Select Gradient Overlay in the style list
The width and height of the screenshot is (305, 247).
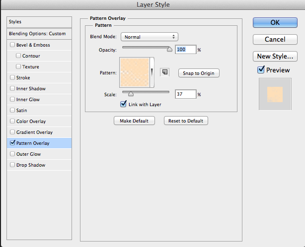tap(39, 132)
